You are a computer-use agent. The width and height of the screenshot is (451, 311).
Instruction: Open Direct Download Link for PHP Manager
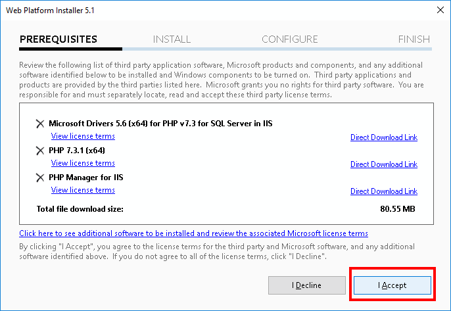pos(384,191)
